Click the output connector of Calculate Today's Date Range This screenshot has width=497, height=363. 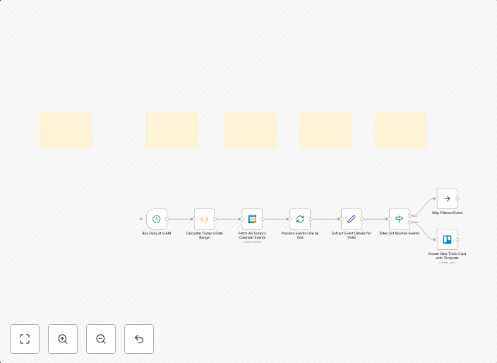(215, 219)
